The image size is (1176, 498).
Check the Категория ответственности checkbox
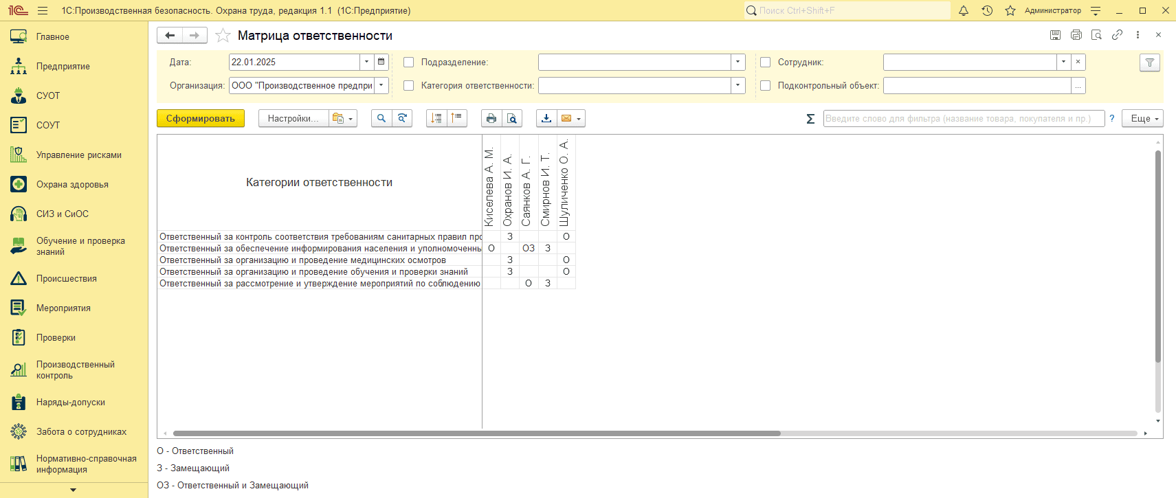point(409,86)
